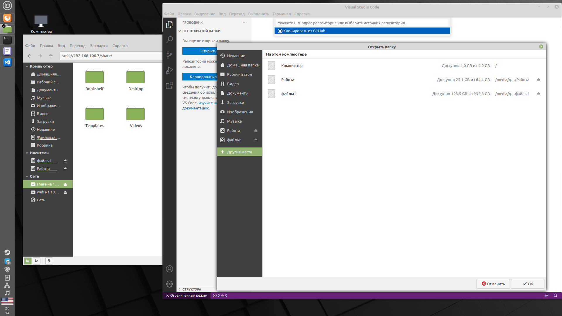Select Домашняя папка in the dialog sidebar
Screen dimensions: 562x316
coord(240,65)
